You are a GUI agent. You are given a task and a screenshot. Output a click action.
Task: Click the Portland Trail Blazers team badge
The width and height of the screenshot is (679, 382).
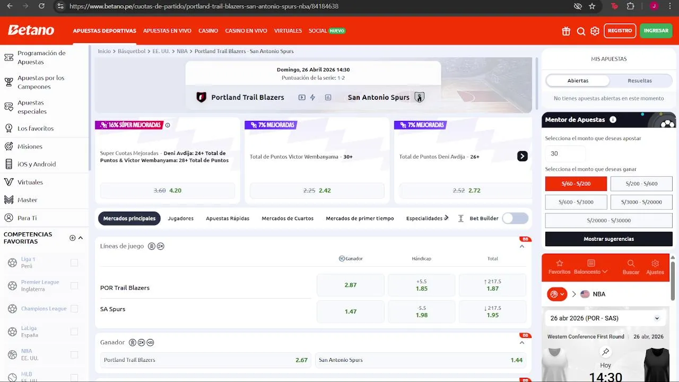click(201, 97)
